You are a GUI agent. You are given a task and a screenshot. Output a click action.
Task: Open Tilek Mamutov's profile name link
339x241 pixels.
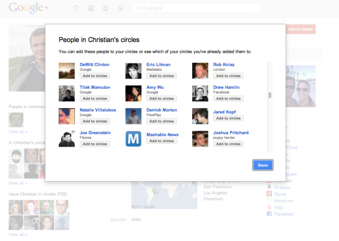pos(95,87)
